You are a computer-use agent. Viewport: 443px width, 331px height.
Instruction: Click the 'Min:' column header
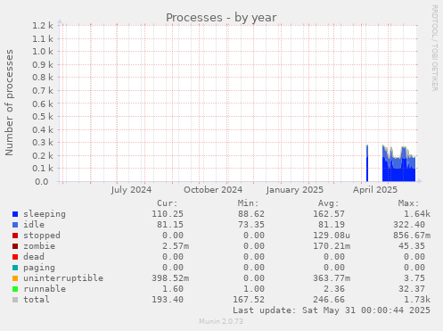click(x=248, y=203)
